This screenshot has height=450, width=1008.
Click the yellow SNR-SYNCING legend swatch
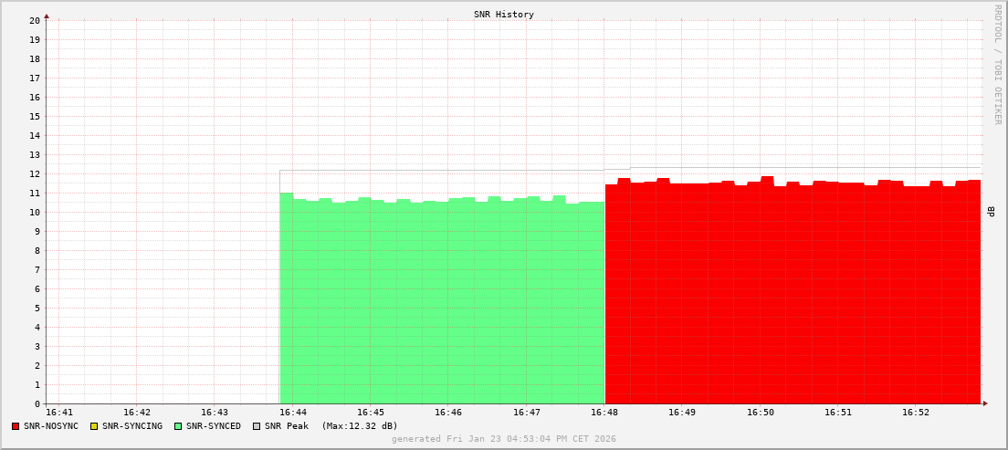point(94,426)
